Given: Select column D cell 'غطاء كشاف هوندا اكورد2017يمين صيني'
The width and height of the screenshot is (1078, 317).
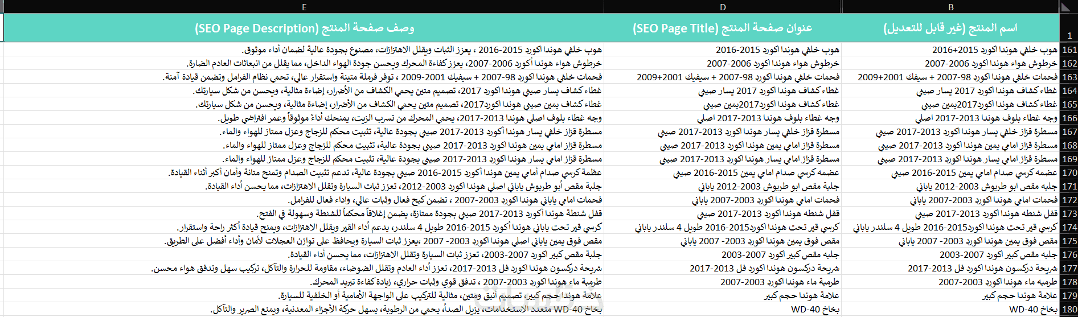Looking at the screenshot, I should (x=723, y=104).
